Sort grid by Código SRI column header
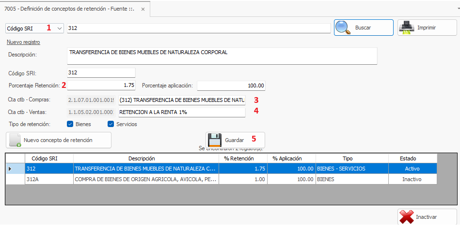The image size is (460, 228). click(49, 158)
